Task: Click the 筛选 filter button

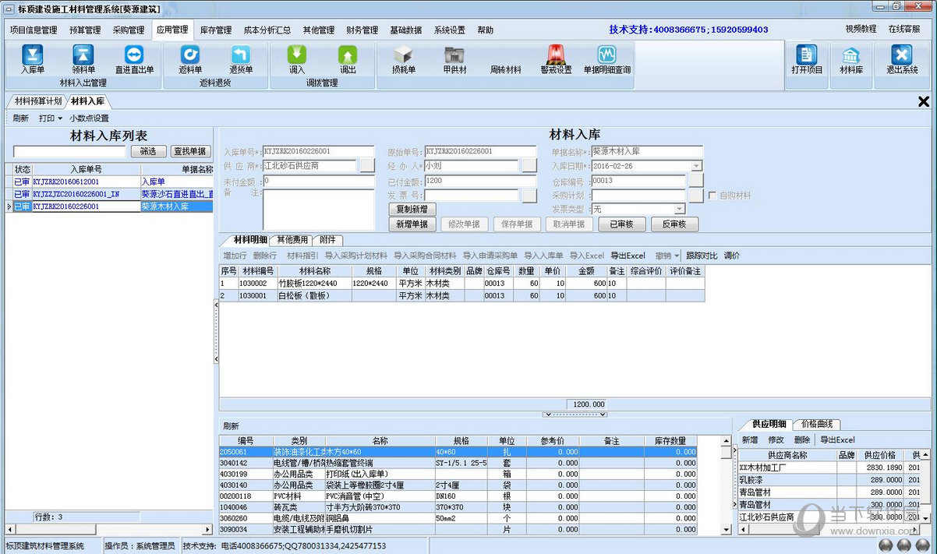Action: pyautogui.click(x=148, y=151)
